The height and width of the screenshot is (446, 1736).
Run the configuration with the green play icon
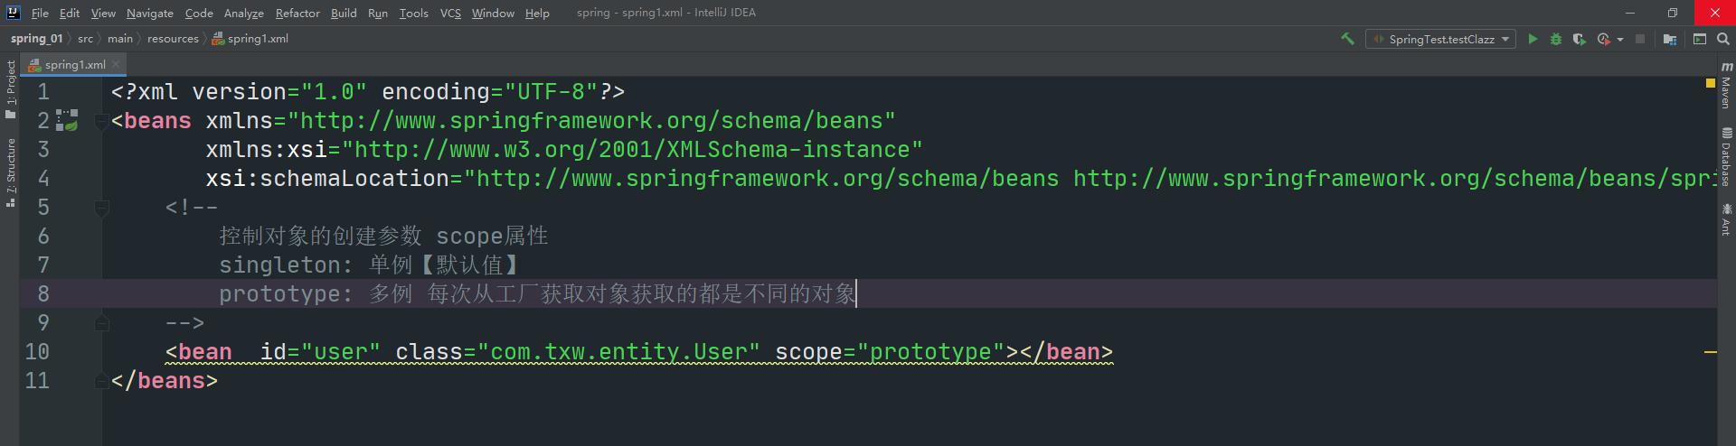1533,39
